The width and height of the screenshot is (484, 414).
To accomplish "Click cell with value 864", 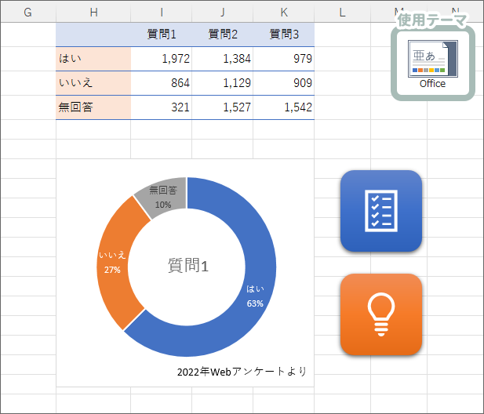I will coord(161,83).
